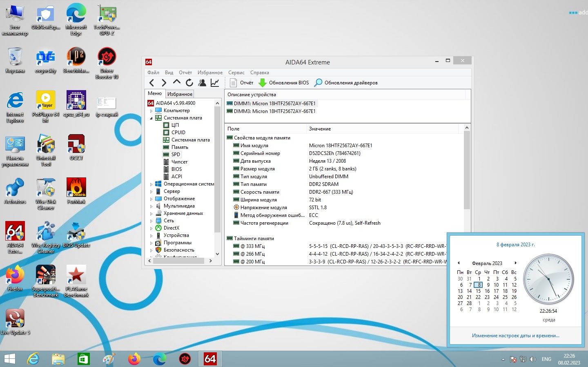Expand the Отображение tree node
This screenshot has height=367, width=588.
click(x=151, y=199)
